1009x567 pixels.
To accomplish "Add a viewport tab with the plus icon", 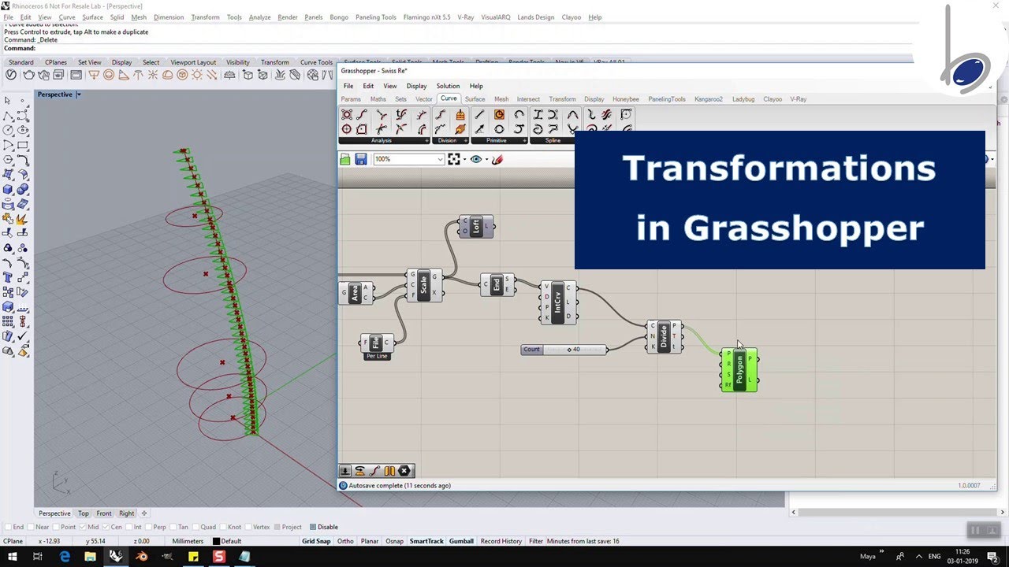I will (144, 513).
